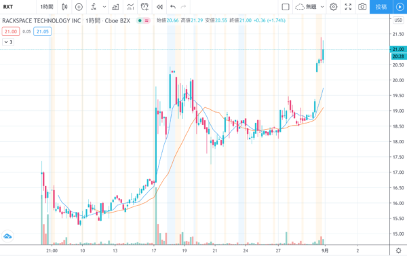Click the play icon beside 投稿
Image resolution: width=407 pixels, height=256 pixels.
(400, 7)
